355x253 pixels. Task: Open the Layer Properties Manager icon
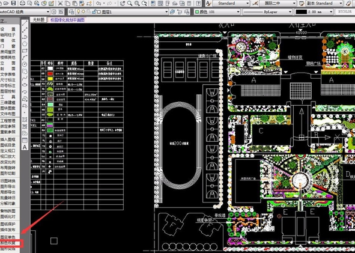(71, 12)
